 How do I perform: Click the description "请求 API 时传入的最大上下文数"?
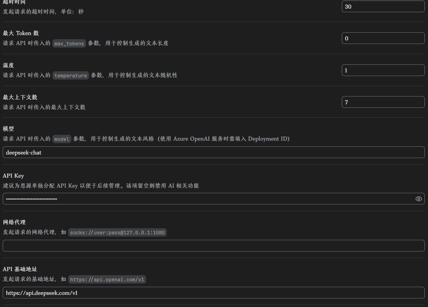click(44, 107)
